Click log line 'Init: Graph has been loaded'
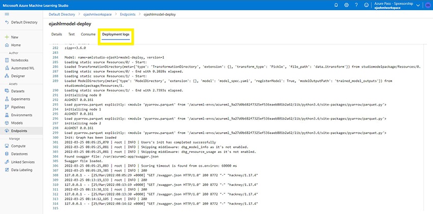 click(x=90, y=137)
